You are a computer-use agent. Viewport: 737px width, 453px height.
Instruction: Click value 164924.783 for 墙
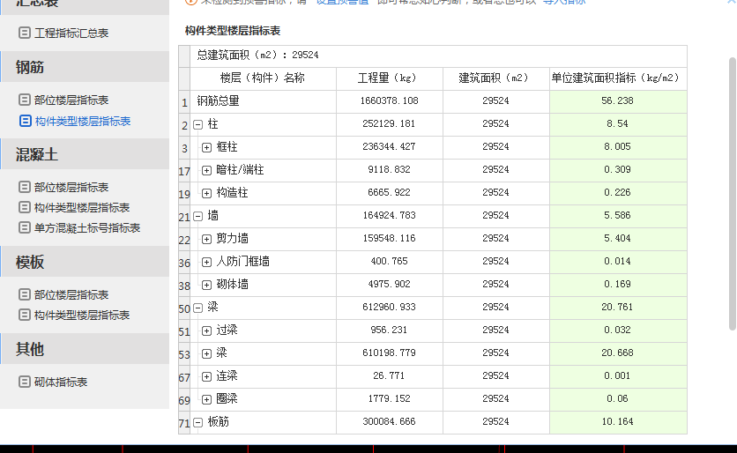click(x=389, y=215)
